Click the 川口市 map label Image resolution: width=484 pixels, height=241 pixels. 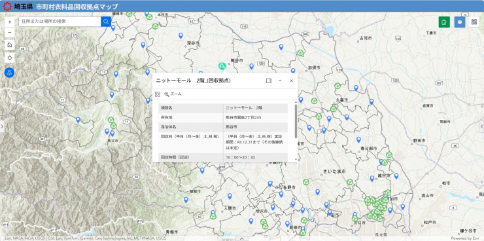point(359,223)
